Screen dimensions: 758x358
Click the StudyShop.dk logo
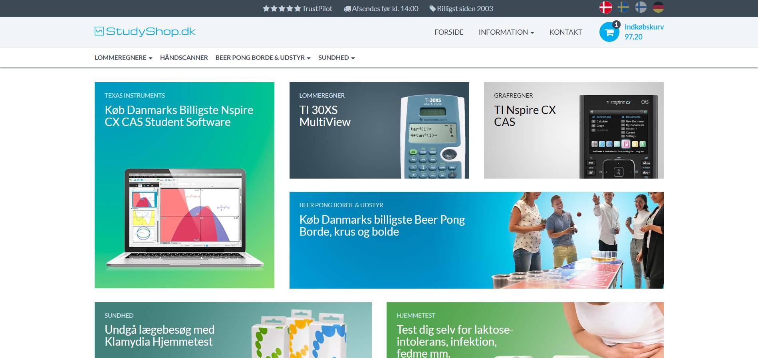pos(145,31)
